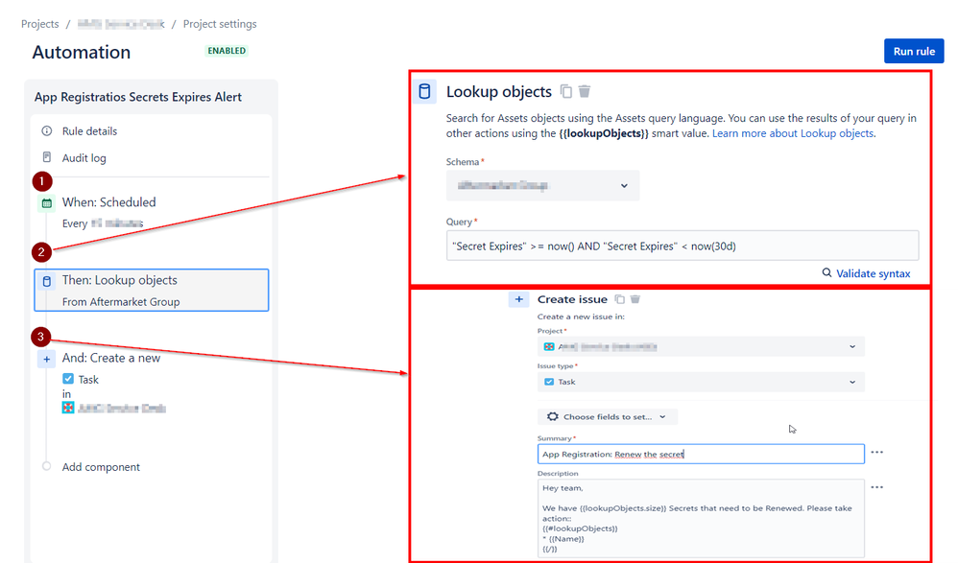The height and width of the screenshot is (563, 958).
Task: Duplicate the Create issue action
Action: (619, 299)
